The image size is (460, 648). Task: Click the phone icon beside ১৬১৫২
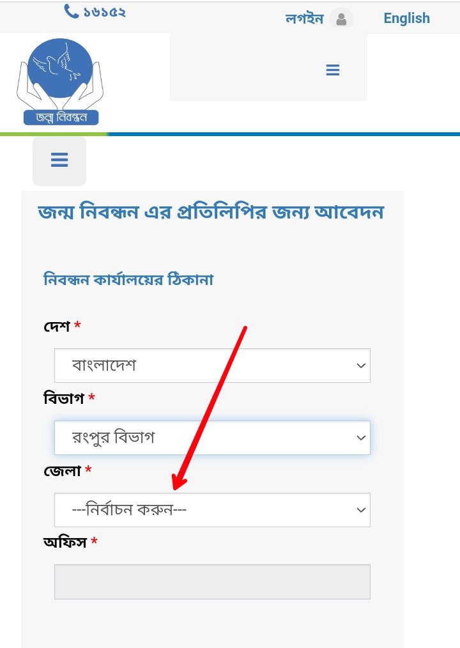coord(71,12)
